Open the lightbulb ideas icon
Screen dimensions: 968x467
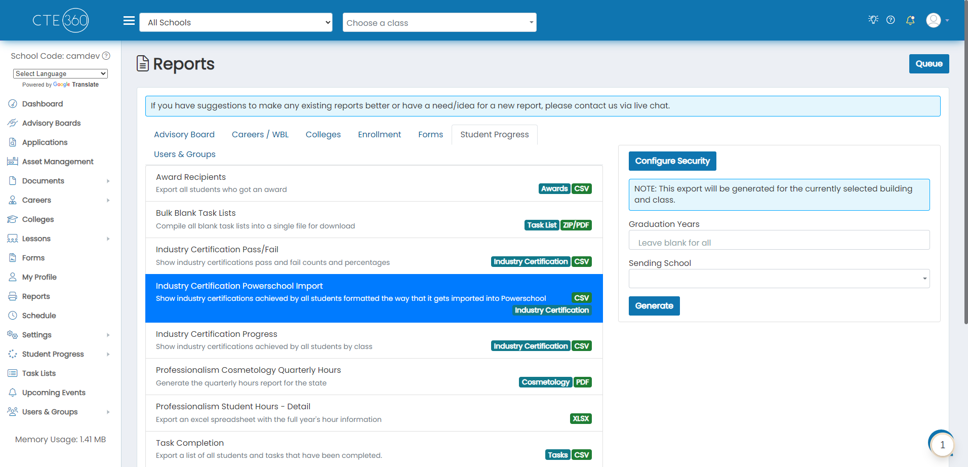click(x=873, y=20)
